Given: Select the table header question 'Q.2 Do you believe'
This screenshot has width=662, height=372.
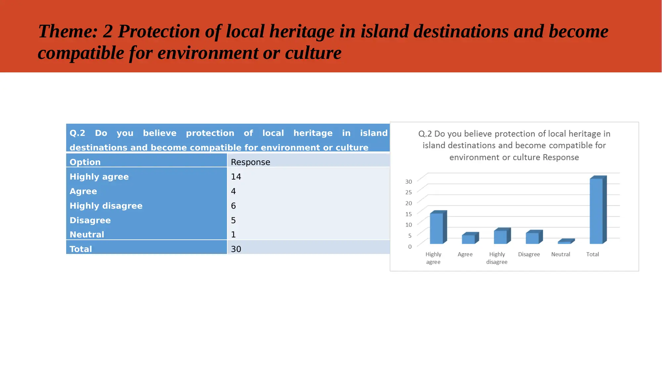Looking at the screenshot, I should click(x=228, y=140).
